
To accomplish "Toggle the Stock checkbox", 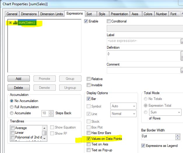I will point(88,122).
